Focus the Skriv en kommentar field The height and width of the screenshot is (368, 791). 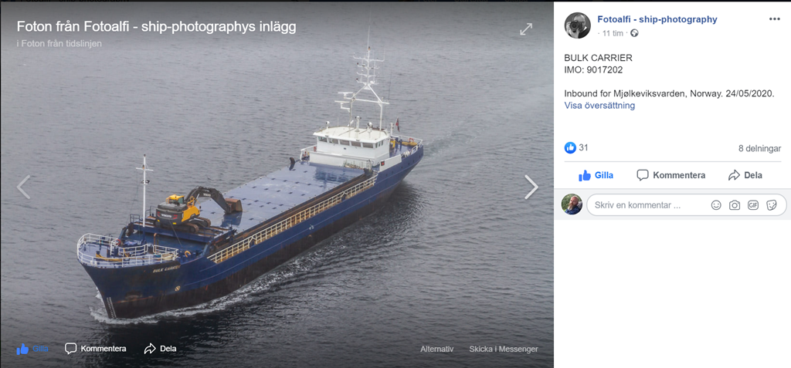(x=648, y=205)
